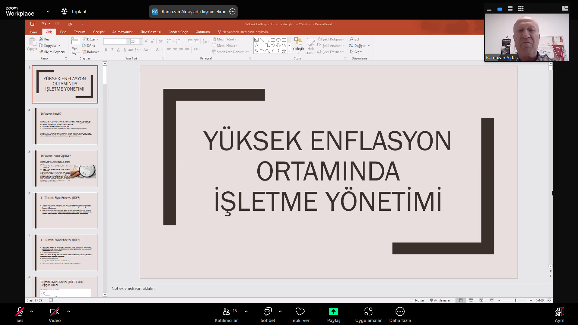Turn on camera with Video button
Image resolution: width=578 pixels, height=325 pixels.
coord(54,311)
